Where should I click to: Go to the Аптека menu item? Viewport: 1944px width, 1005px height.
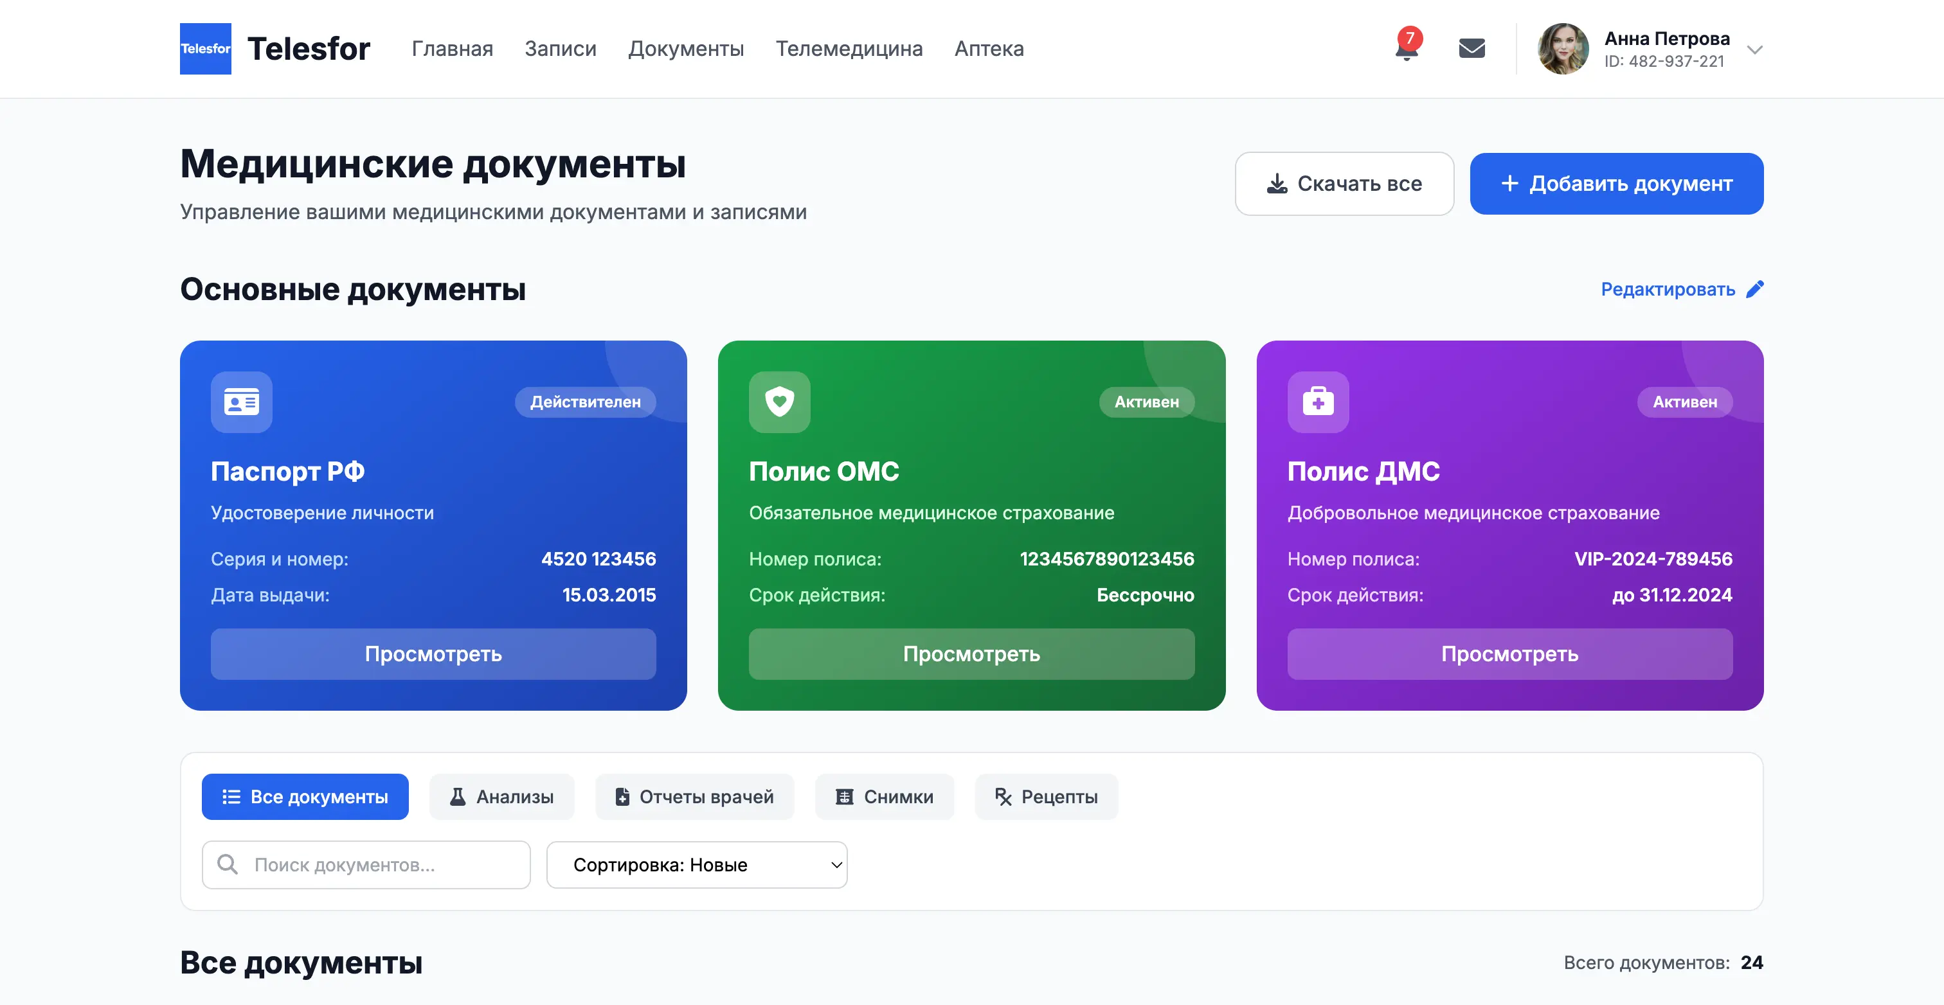pyautogui.click(x=989, y=48)
